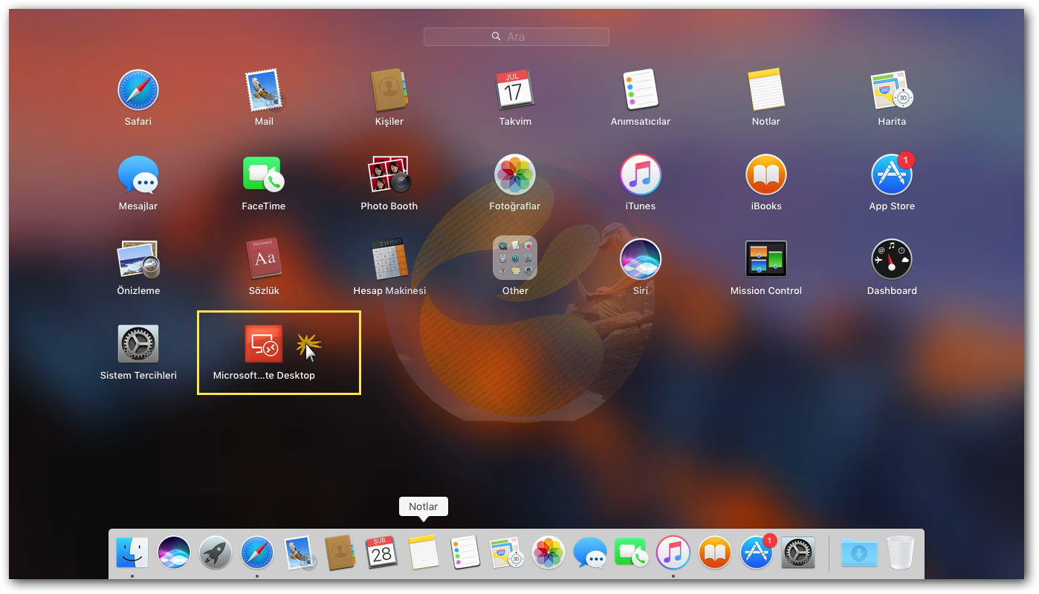Open iBooks orange icon in Dock
This screenshot has height=594, width=1039.
[715, 552]
